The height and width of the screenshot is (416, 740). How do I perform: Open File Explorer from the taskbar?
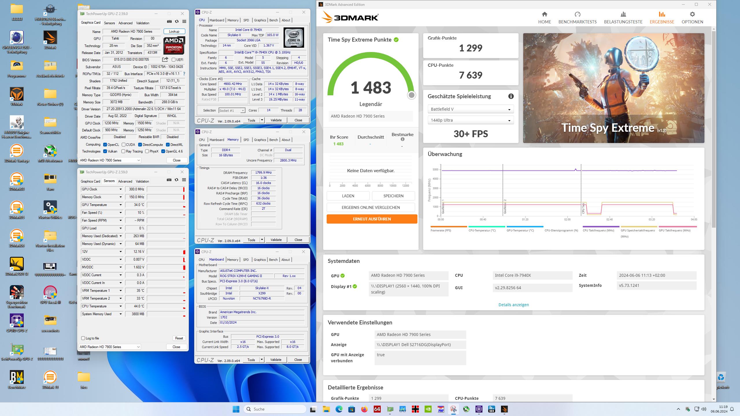point(326,409)
